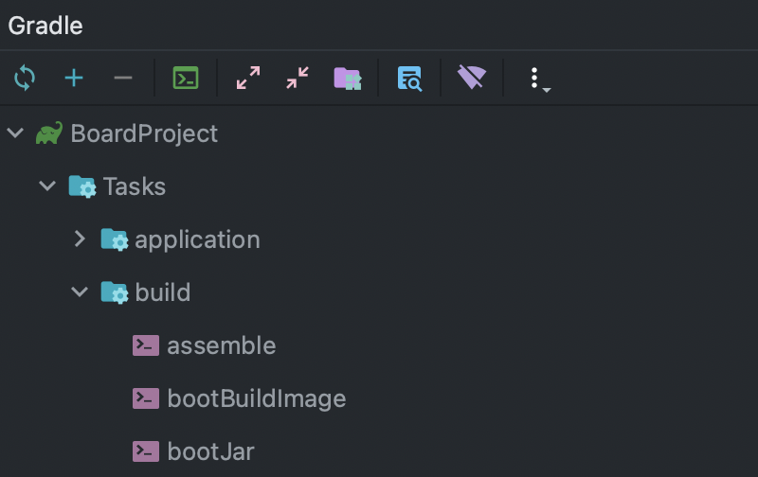Select the BoardProject label
This screenshot has width=758, height=477.
pyautogui.click(x=144, y=133)
